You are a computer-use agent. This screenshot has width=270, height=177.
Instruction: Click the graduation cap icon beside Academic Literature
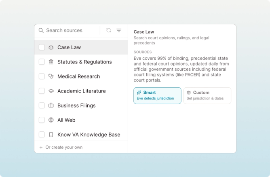click(51, 91)
